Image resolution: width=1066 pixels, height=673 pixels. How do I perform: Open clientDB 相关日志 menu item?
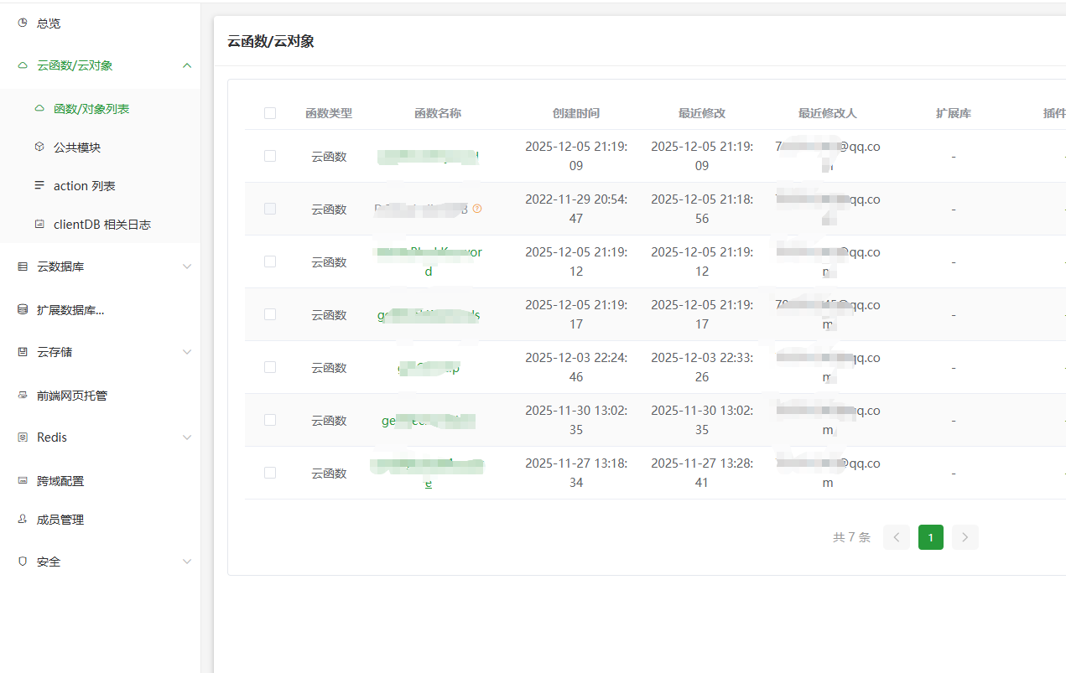101,225
